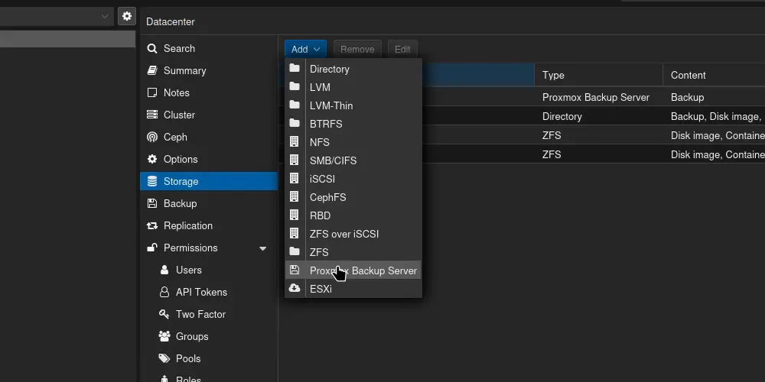Click the BTRFS folder icon
The height and width of the screenshot is (382, 765).
(x=295, y=123)
